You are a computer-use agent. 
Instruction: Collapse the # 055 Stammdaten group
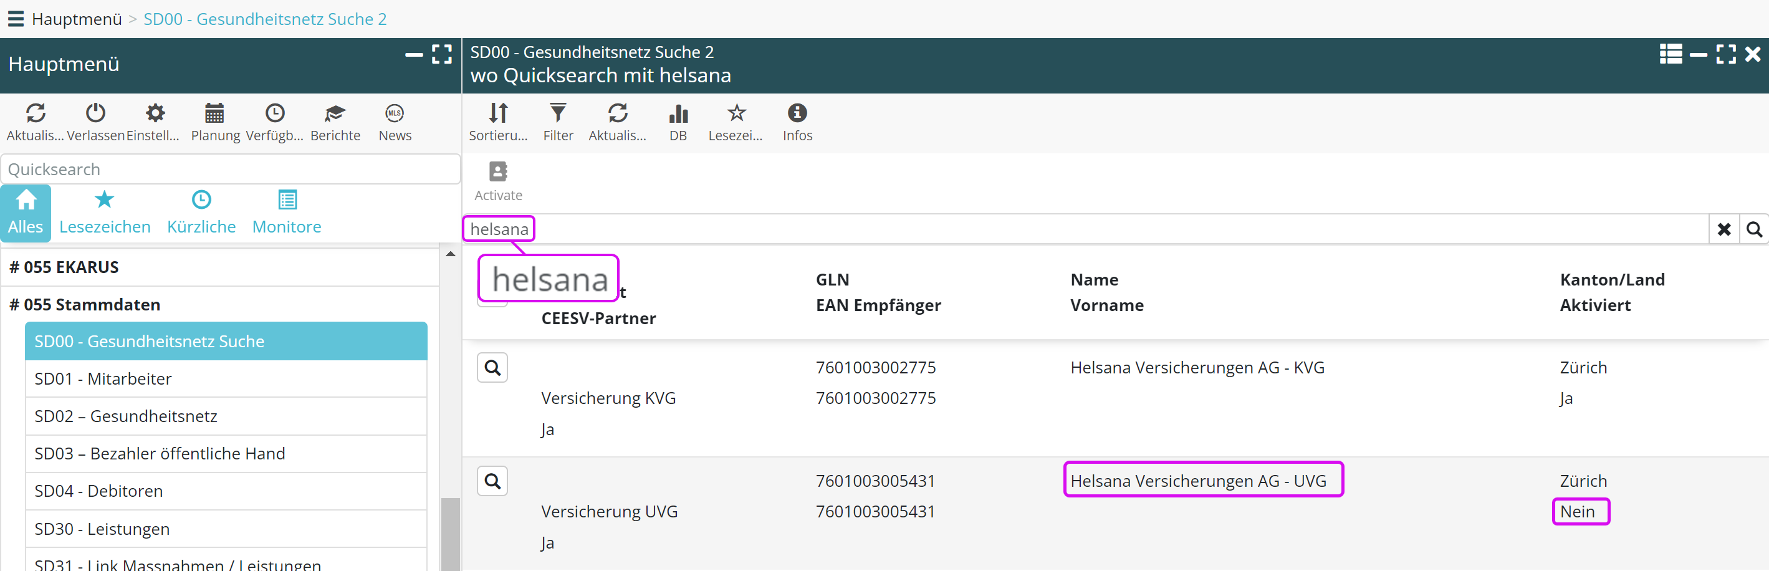point(85,304)
